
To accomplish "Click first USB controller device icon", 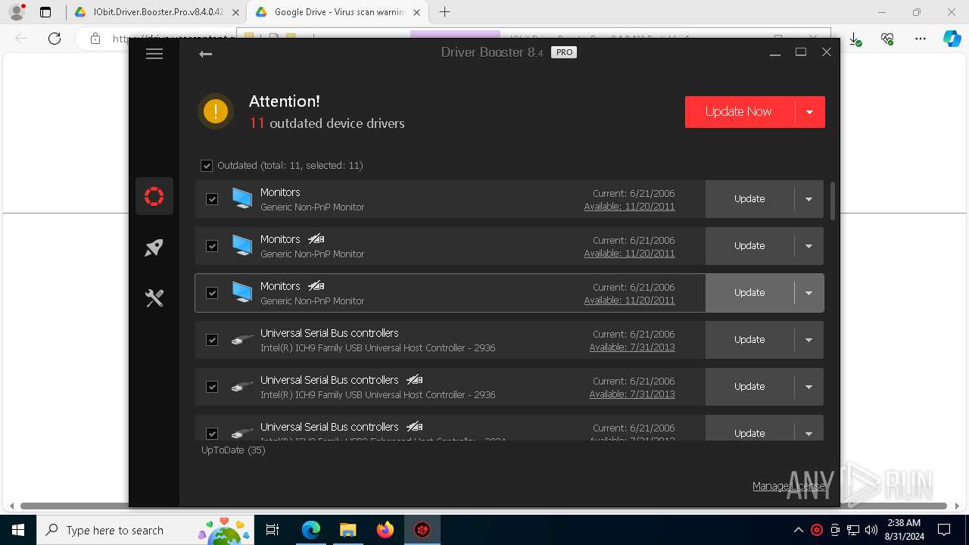I will click(x=242, y=340).
